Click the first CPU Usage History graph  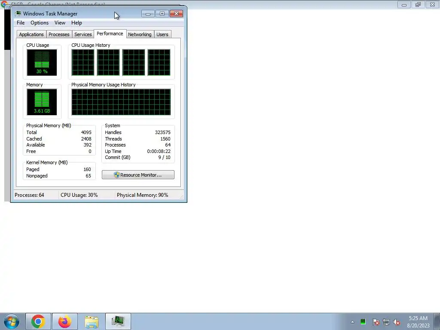[x=83, y=63]
